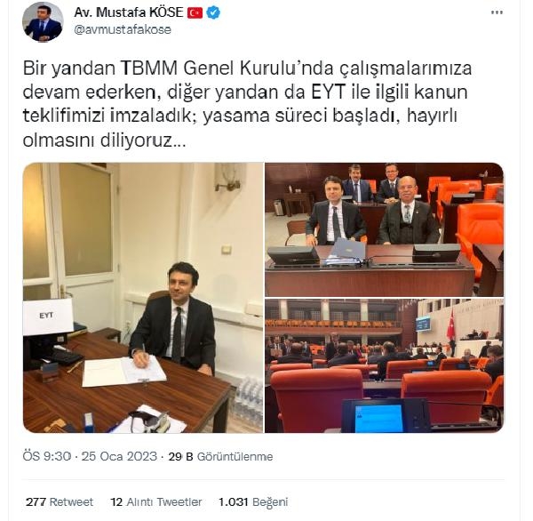The height and width of the screenshot is (521, 533).
Task: Click the display name Av. Mustafa KÖSE
Action: (x=129, y=12)
